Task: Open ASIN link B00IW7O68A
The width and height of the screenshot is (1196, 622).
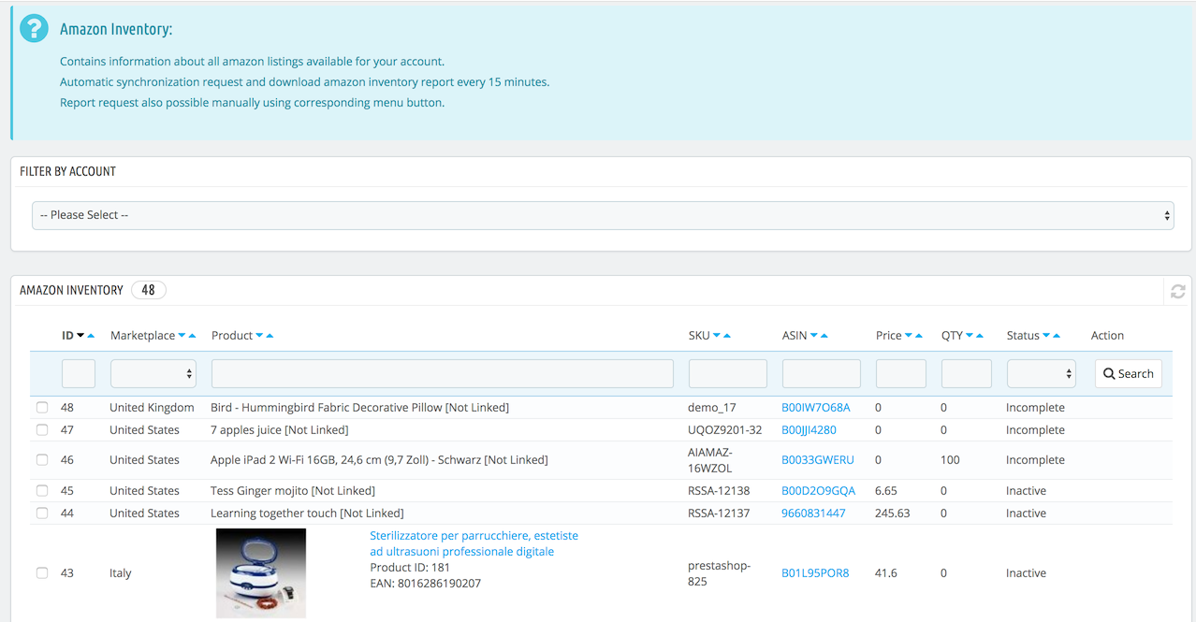Action: pyautogui.click(x=816, y=408)
